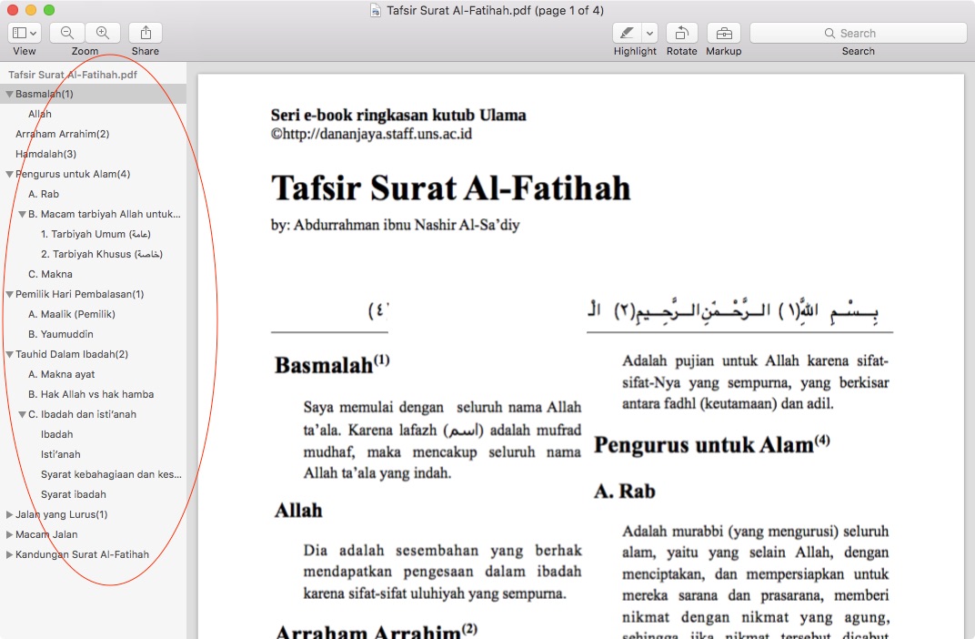The height and width of the screenshot is (639, 975).
Task: Go to B. Macam tarbiyah Allah untuk... entry
Action: [105, 214]
